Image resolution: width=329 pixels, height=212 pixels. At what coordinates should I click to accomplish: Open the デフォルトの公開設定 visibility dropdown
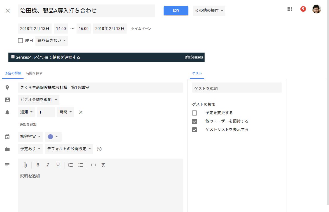coord(69,149)
